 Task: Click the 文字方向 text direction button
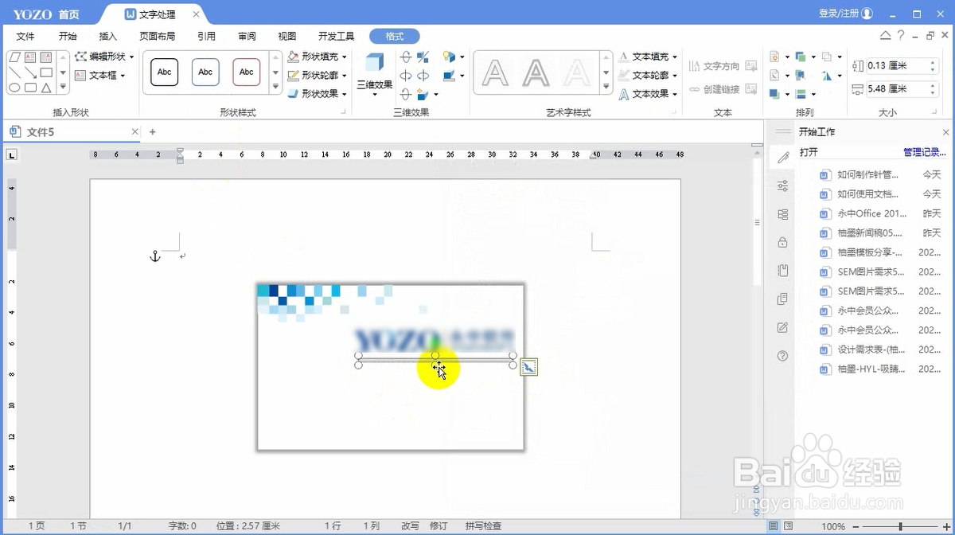(x=714, y=66)
